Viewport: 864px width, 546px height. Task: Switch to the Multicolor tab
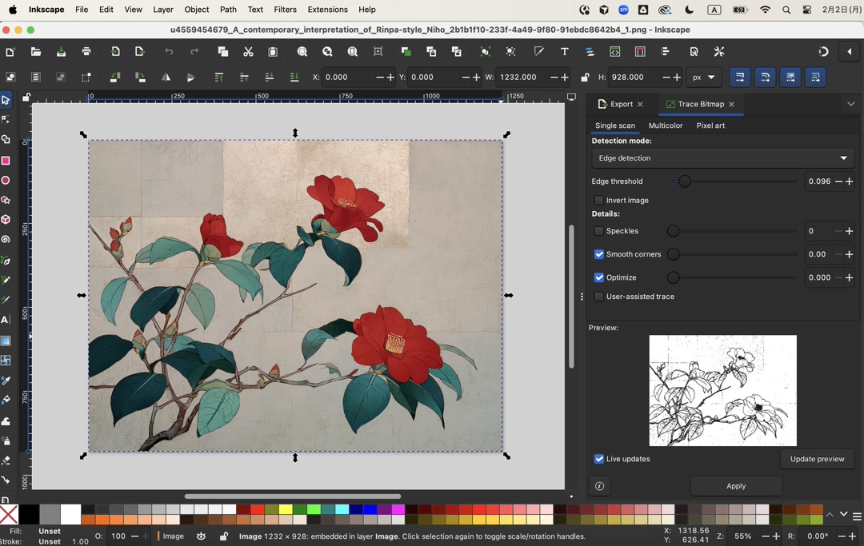pos(665,126)
